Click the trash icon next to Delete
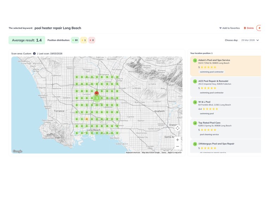The width and height of the screenshot is (268, 205). tap(245, 28)
